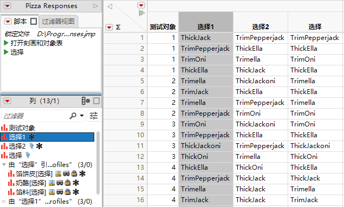Click the column settings gear icon in 列 header
This screenshot has width=344, height=207.
click(x=86, y=101)
